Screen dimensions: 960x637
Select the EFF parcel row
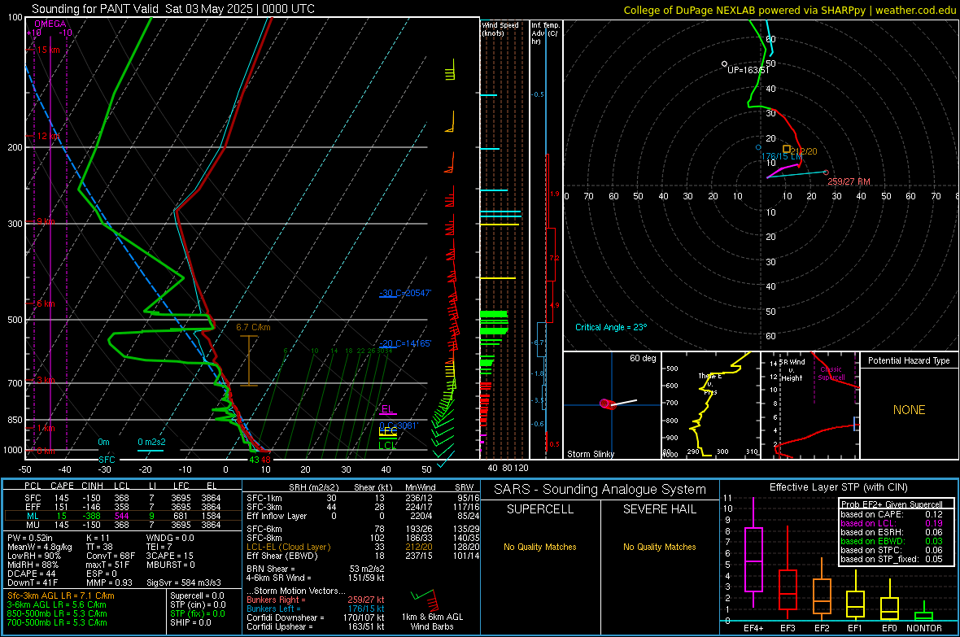point(123,507)
